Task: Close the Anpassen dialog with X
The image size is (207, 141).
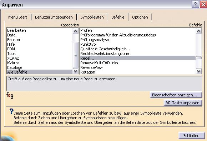Action: pyautogui.click(x=203, y=5)
